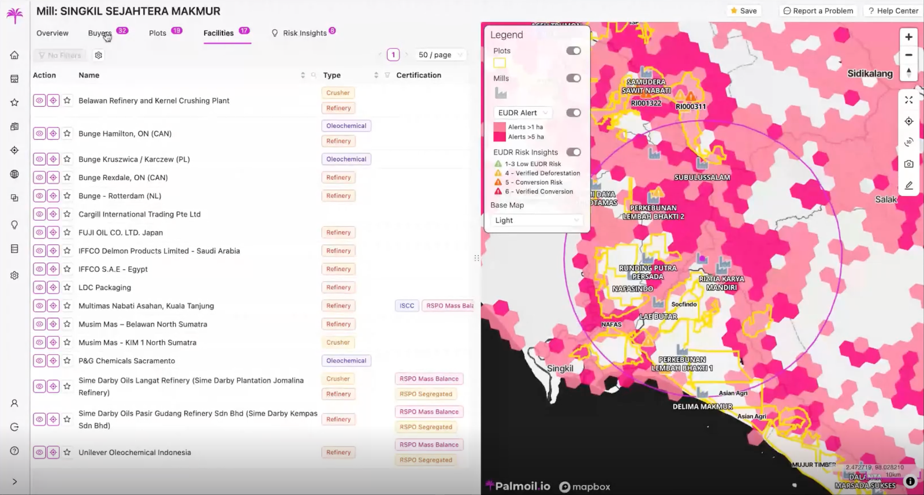The image size is (924, 495).
Task: View IFFCO S.A.E - Egypt eye icon
Action: [x=39, y=269]
